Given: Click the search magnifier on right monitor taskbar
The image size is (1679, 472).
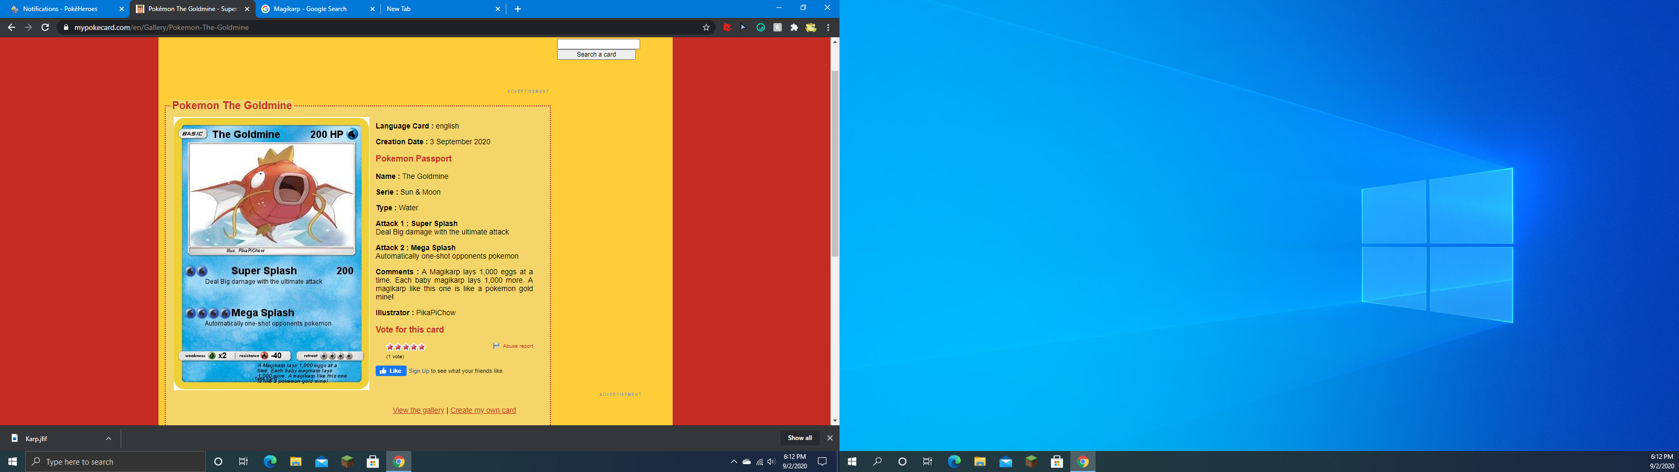Looking at the screenshot, I should coord(877,462).
